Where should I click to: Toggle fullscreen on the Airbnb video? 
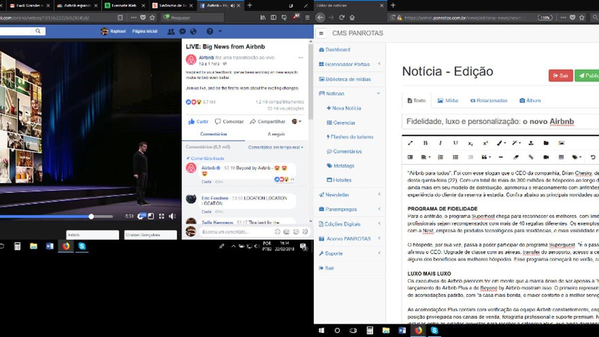(x=161, y=216)
